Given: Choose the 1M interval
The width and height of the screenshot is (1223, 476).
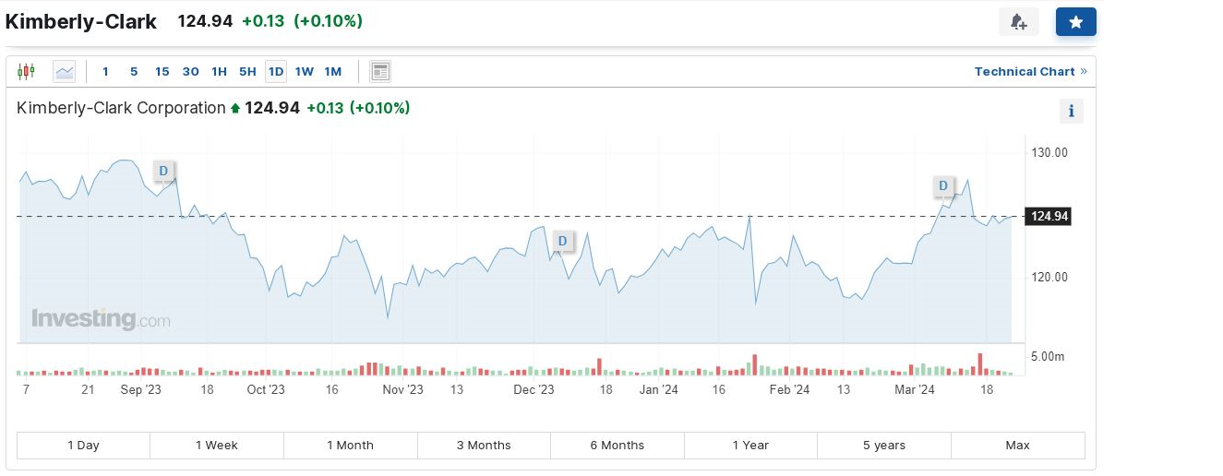Looking at the screenshot, I should coord(332,71).
